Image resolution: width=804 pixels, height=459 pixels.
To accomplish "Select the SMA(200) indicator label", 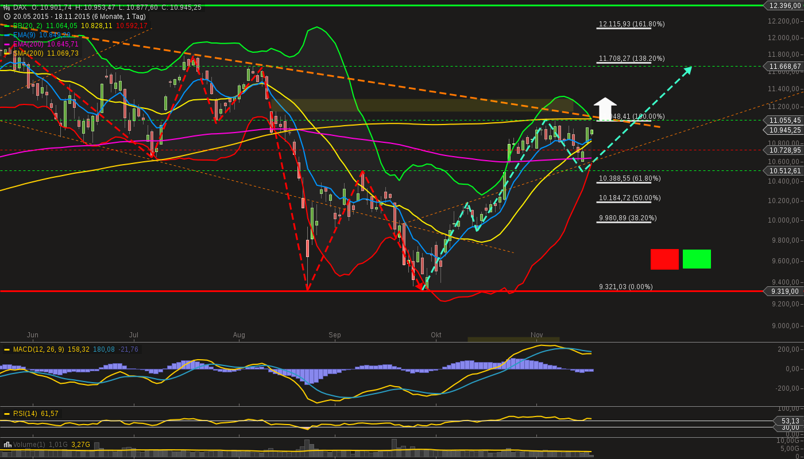I will 29,53.
